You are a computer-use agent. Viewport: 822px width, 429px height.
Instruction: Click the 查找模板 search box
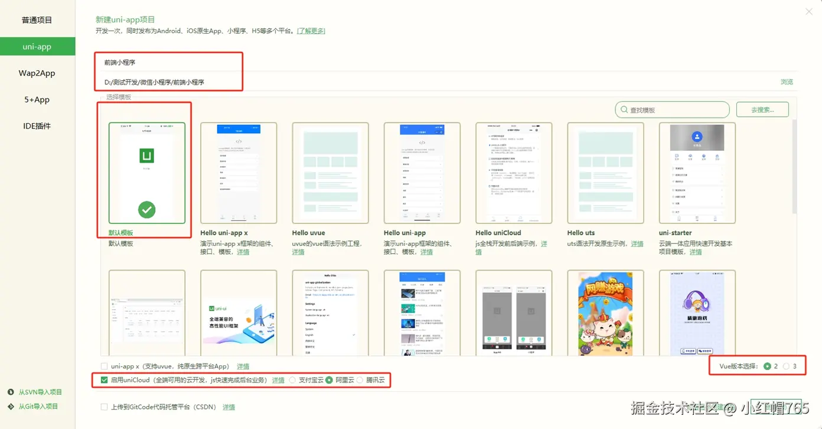point(673,110)
